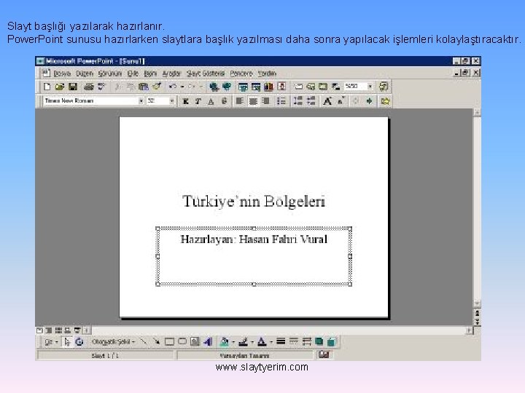Click the Print icon in toolbar
The width and height of the screenshot is (525, 393).
point(88,87)
